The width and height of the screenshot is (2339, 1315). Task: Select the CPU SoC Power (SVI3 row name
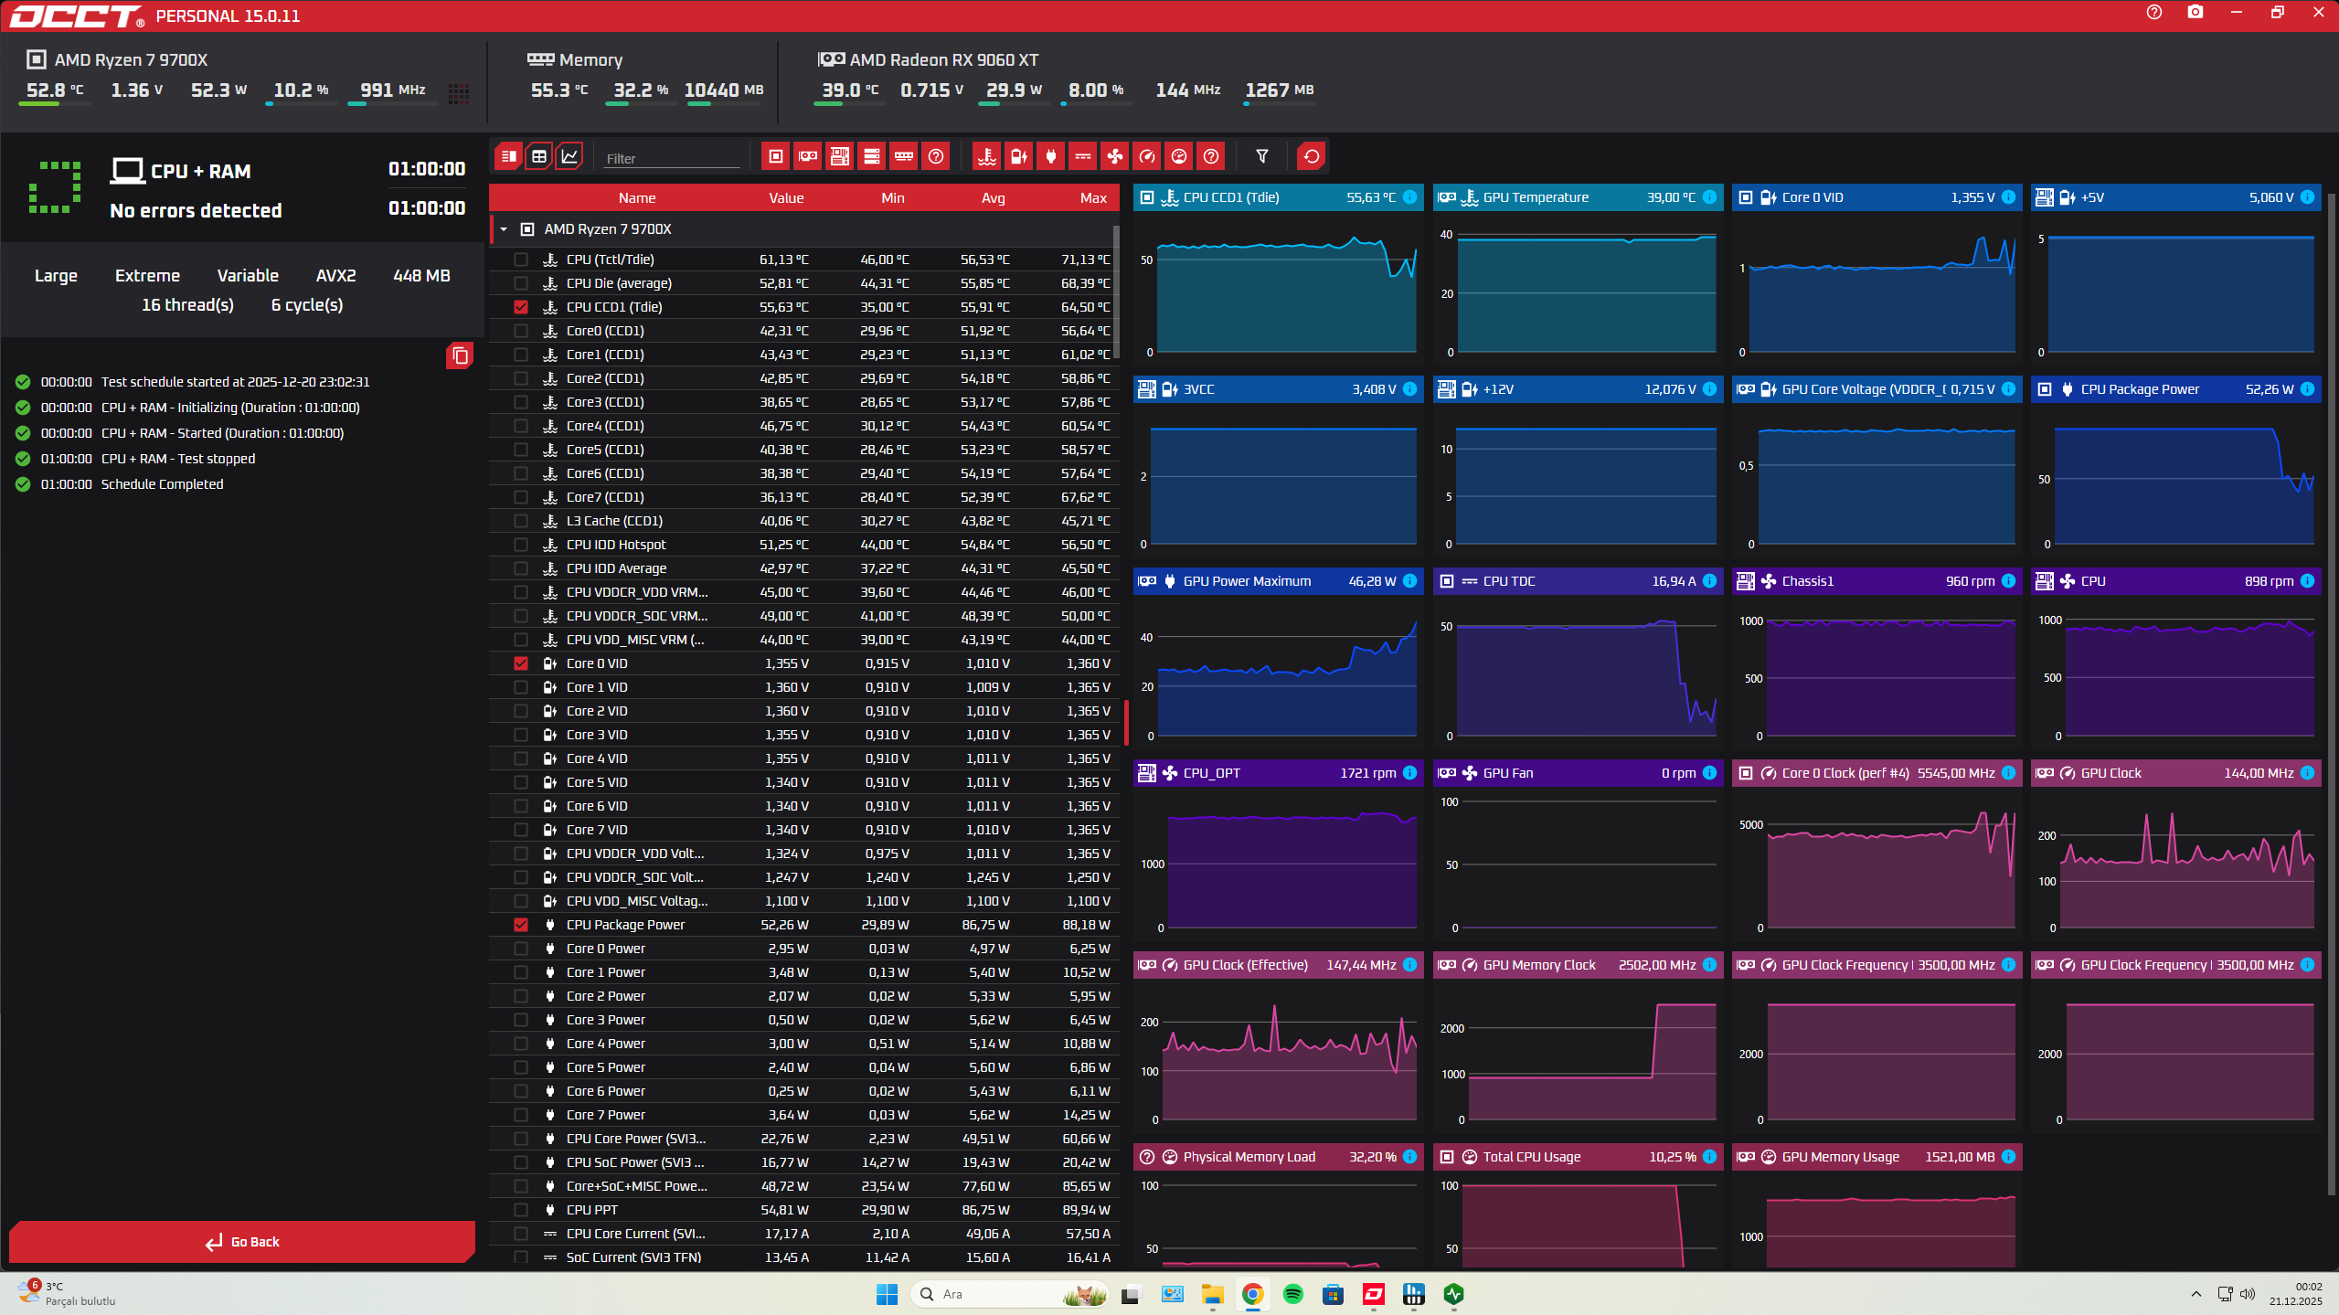point(635,1162)
